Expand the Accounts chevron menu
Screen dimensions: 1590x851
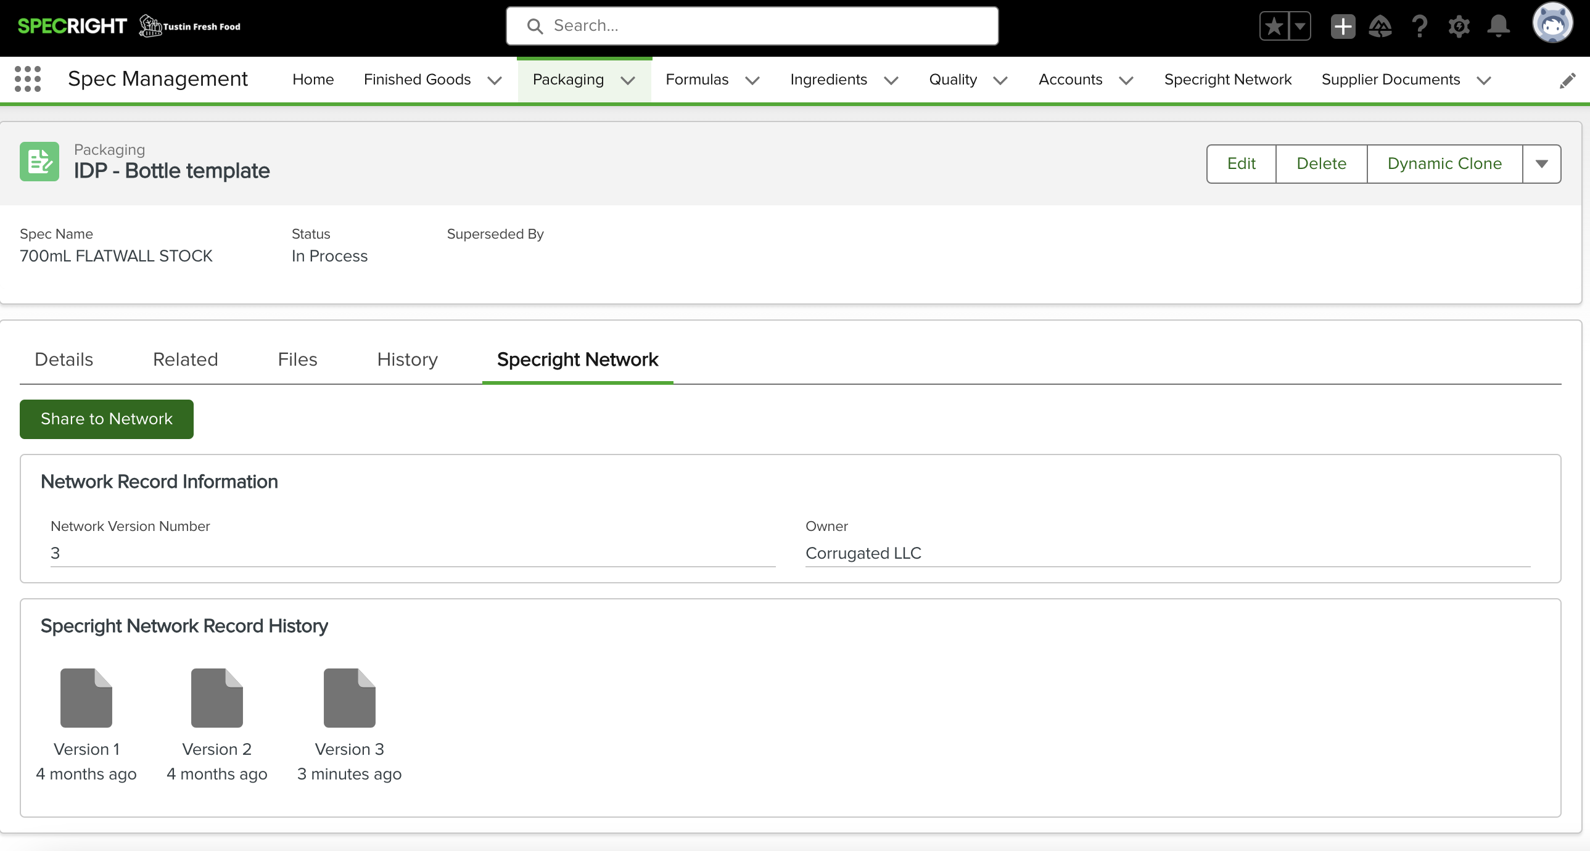tap(1126, 80)
